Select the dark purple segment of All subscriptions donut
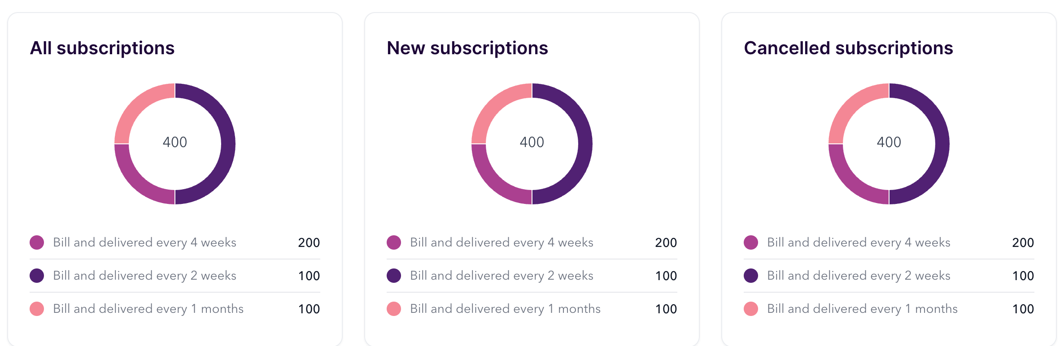 click(228, 144)
